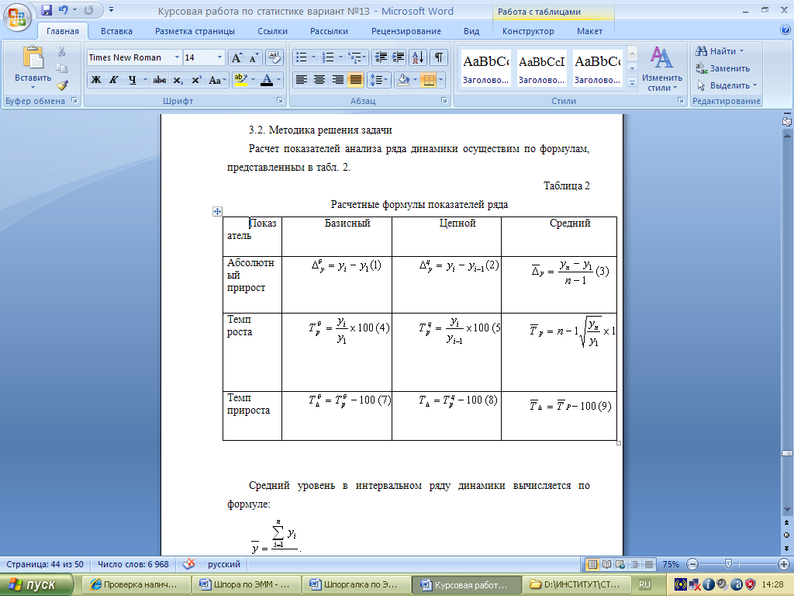Image resolution: width=794 pixels, height=596 pixels.
Task: Toggle bold (Ж) formatting
Action: pyautogui.click(x=95, y=80)
